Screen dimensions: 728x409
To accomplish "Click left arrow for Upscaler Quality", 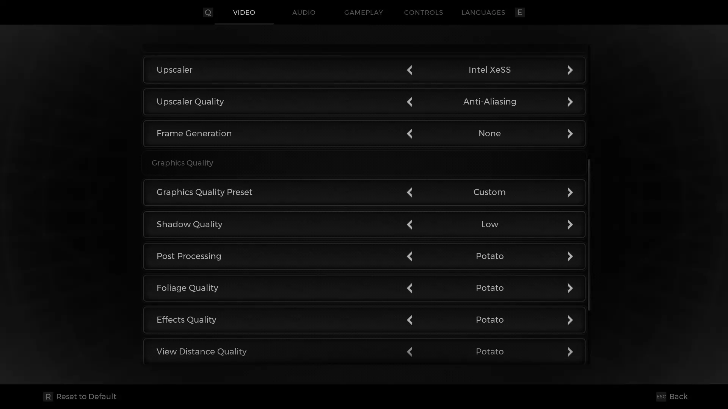I will 409,102.
